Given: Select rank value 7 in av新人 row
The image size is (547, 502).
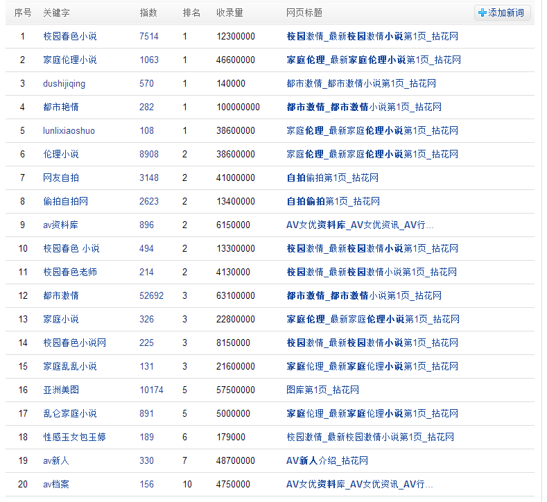Looking at the screenshot, I should click(184, 461).
